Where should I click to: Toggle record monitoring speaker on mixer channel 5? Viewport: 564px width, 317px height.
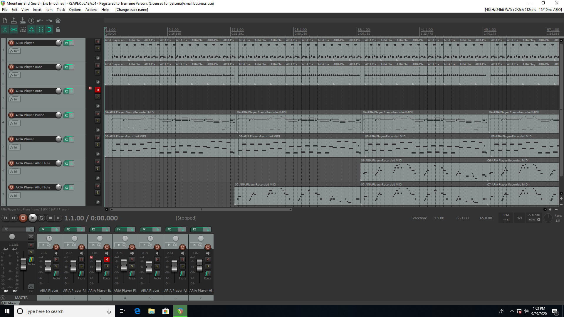pyautogui.click(x=157, y=253)
